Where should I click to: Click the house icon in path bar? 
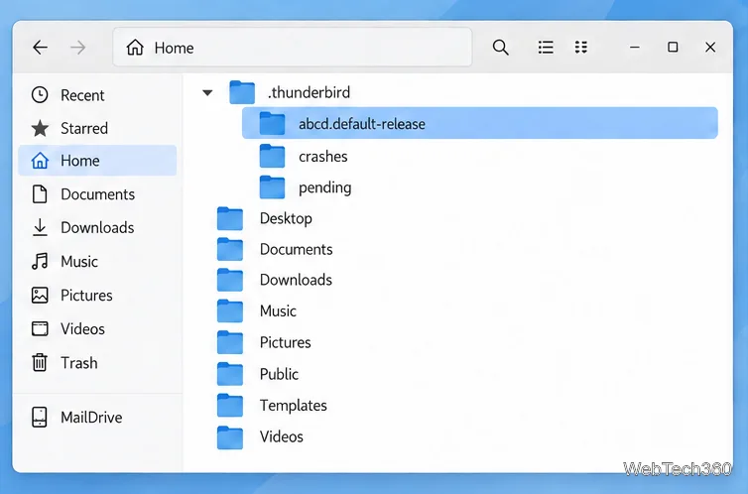point(135,48)
